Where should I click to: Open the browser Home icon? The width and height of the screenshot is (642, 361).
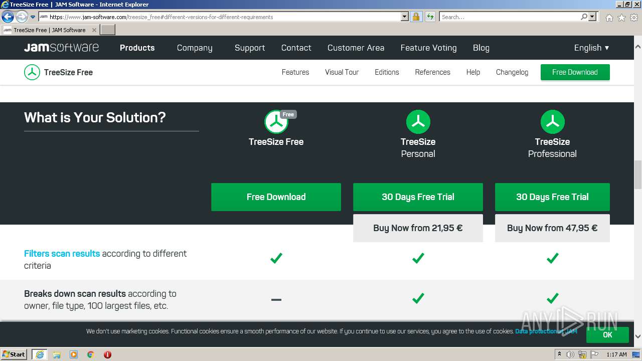609,18
